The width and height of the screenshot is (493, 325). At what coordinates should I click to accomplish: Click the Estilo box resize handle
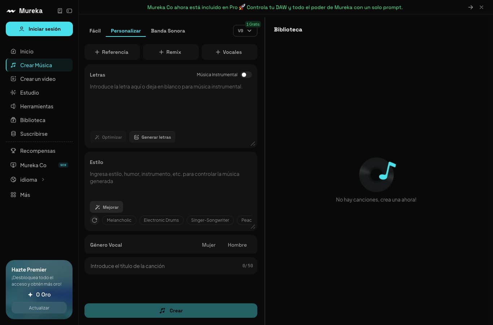point(253,227)
